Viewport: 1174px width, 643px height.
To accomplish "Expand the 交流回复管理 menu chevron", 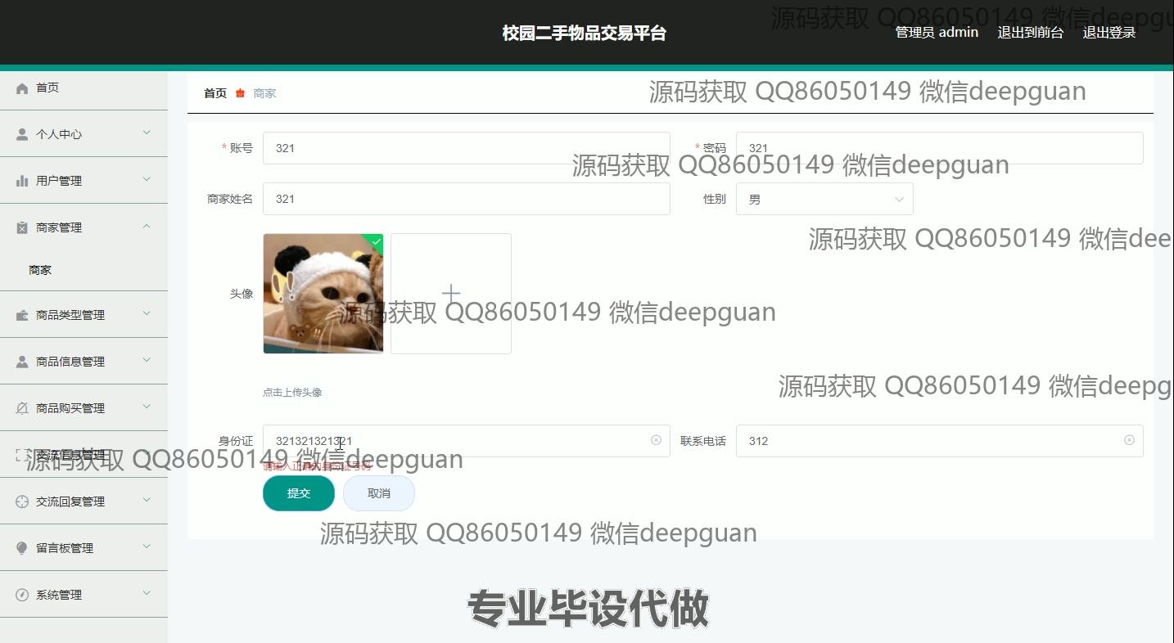I will pyautogui.click(x=147, y=500).
